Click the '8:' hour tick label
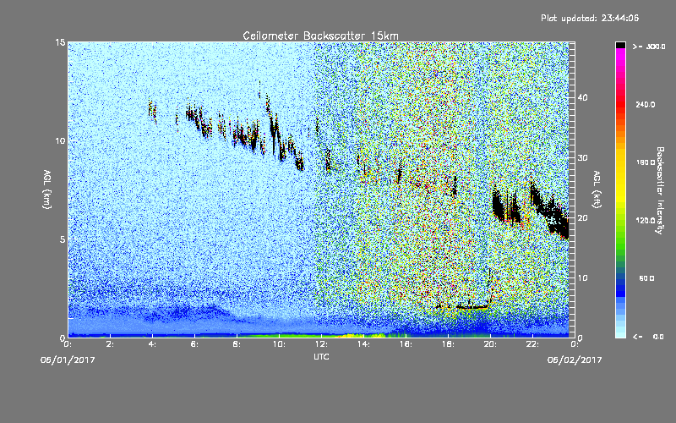This screenshot has height=423, width=676. point(237,344)
